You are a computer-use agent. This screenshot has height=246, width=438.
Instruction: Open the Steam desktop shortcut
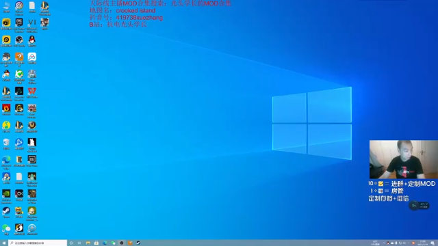[6, 212]
